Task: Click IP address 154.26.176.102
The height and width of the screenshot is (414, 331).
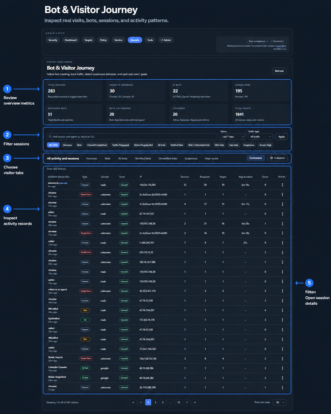Action: coord(148,185)
